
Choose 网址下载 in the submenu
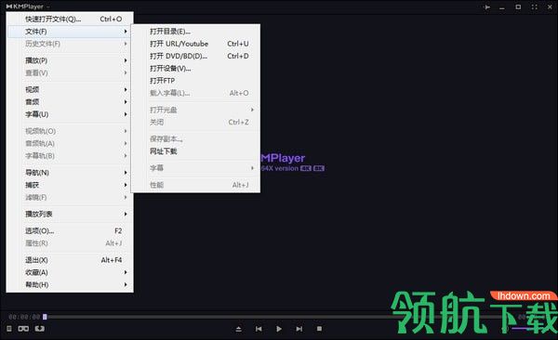195,151
